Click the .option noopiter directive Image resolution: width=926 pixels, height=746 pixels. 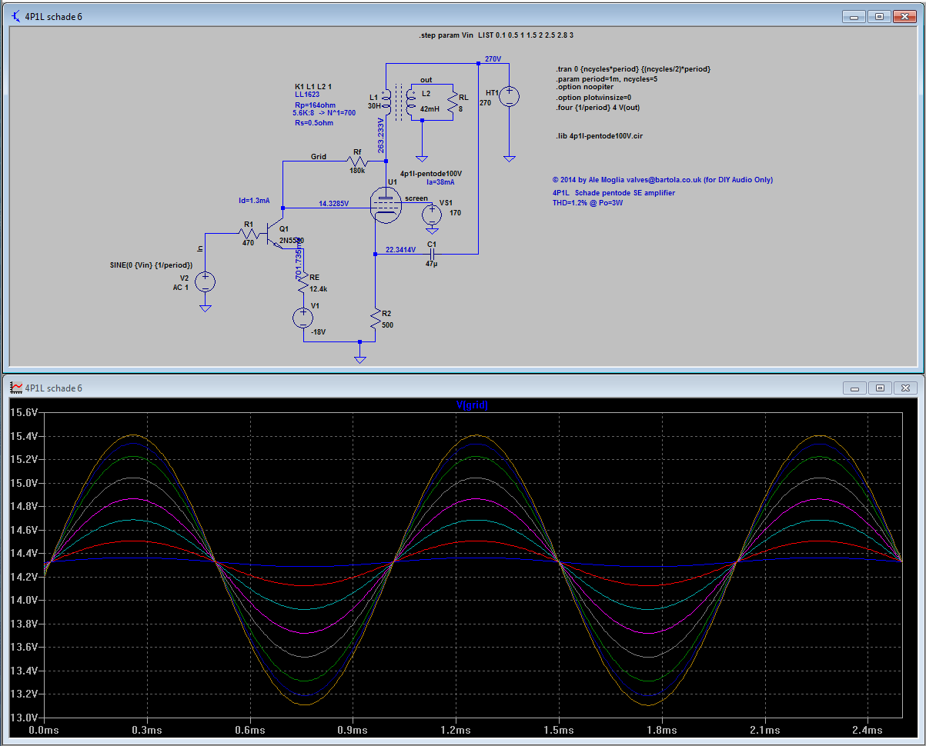584,87
